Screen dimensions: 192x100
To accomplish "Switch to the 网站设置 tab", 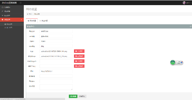I will click(x=32, y=21).
